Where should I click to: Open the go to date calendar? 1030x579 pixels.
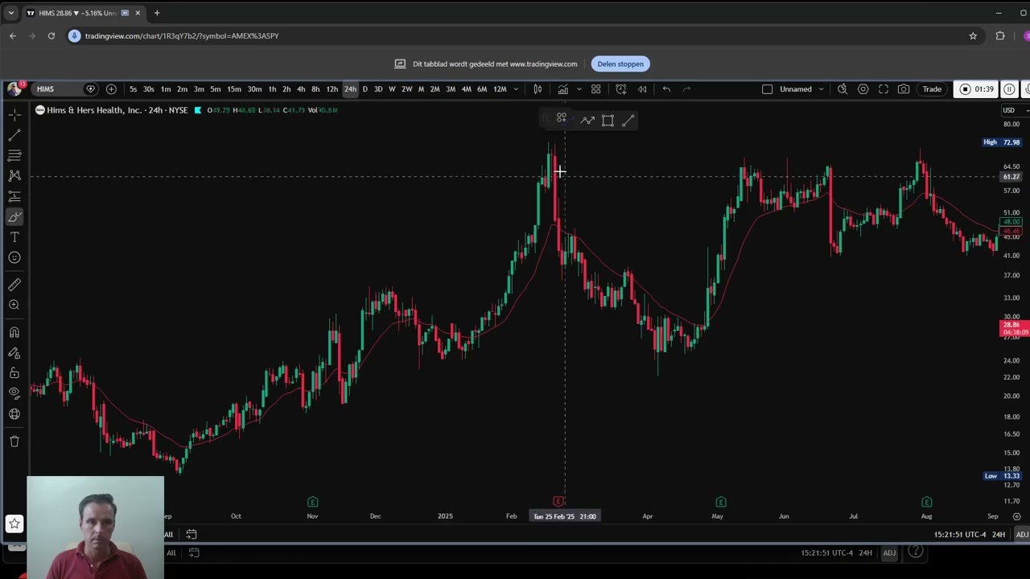pyautogui.click(x=192, y=534)
